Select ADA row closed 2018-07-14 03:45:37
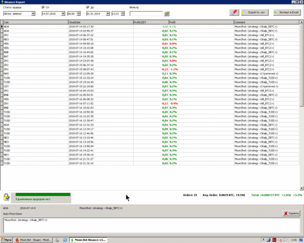This screenshot has height=243, width=304. (x=150, y=31)
